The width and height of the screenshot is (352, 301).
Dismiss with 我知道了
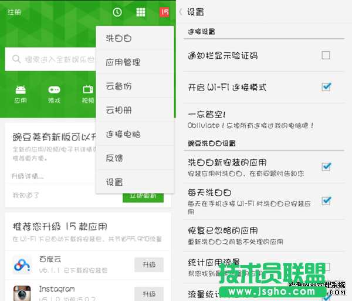26,195
